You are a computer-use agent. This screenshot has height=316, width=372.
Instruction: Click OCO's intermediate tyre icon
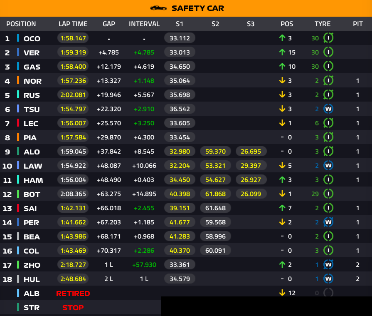coord(328,38)
